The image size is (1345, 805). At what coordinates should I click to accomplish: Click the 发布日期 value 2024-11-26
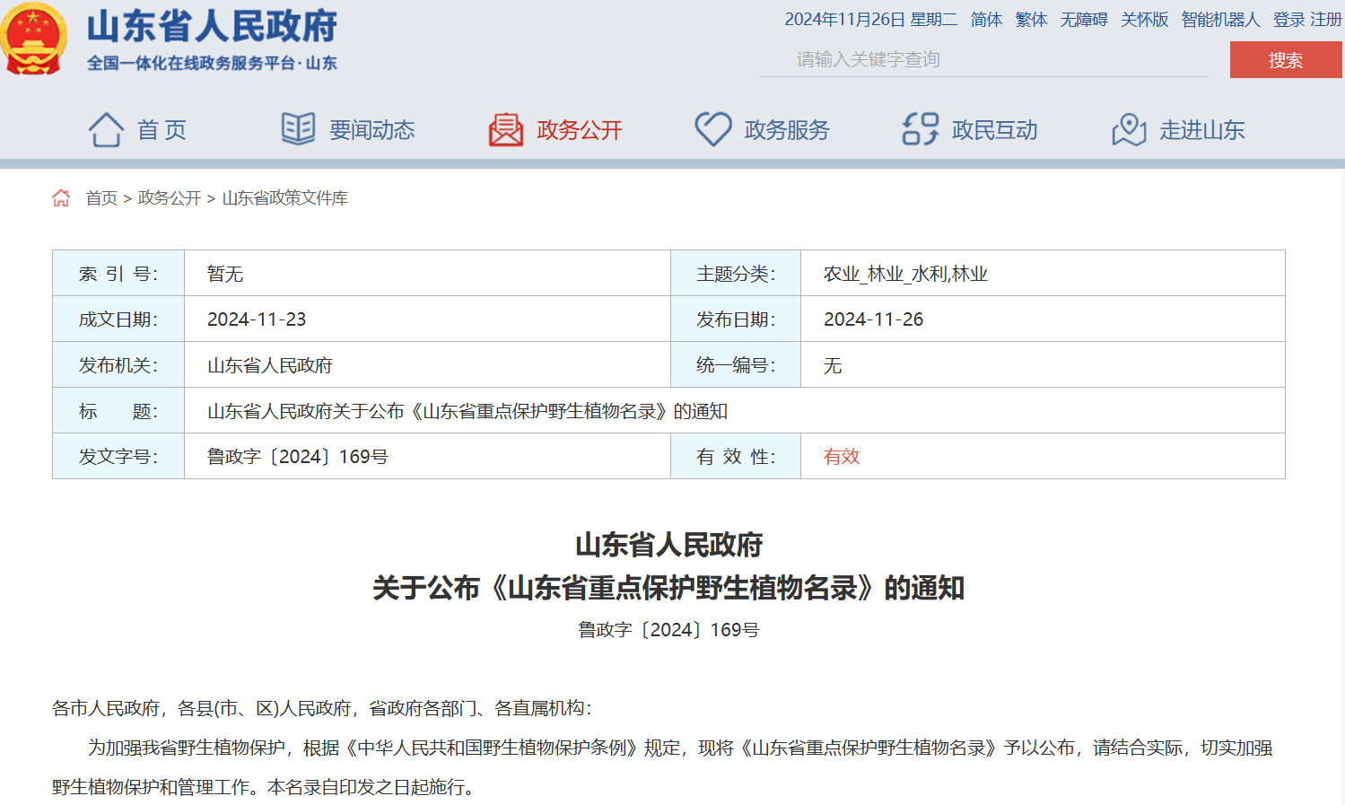[x=873, y=319]
